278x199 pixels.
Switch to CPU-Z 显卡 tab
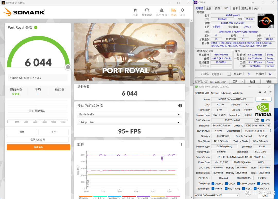click(x=235, y=8)
